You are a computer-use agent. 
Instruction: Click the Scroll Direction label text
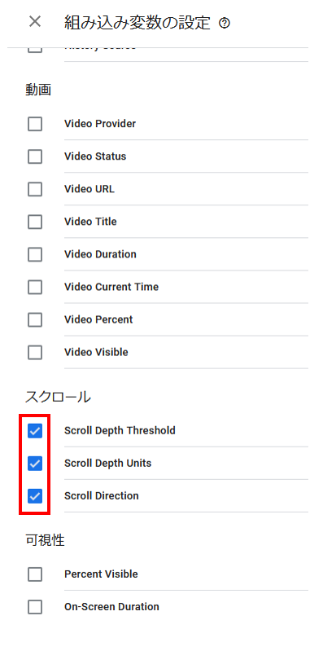point(101,495)
